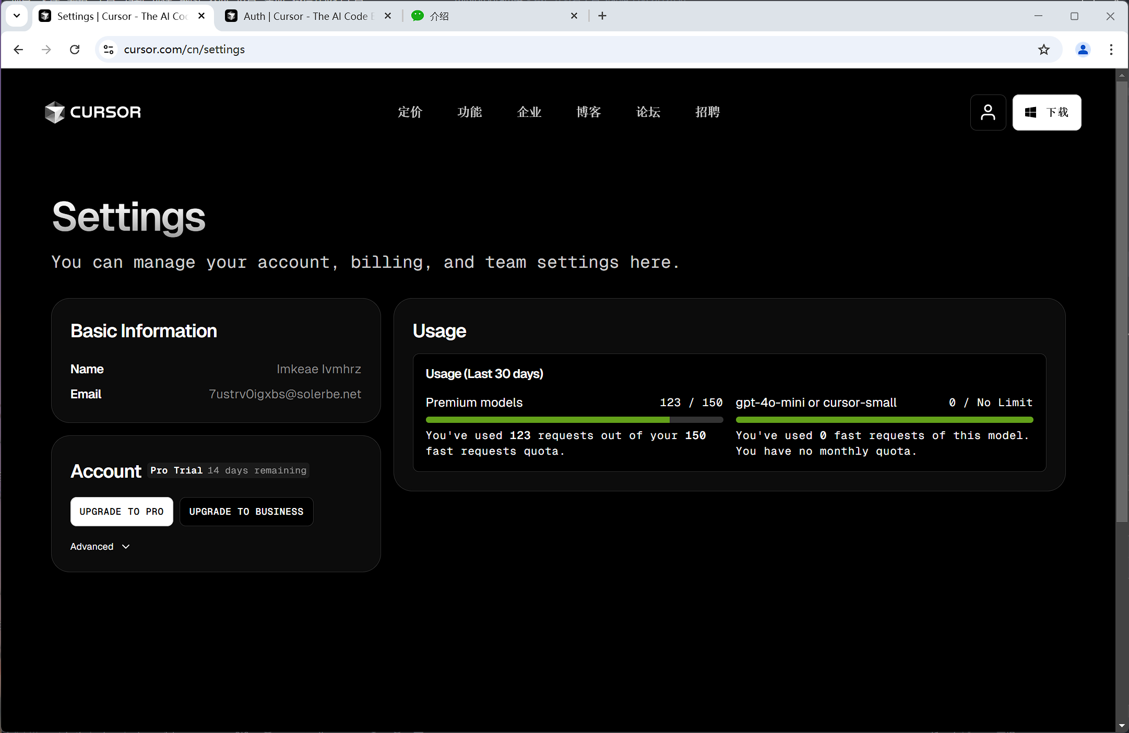The image size is (1129, 733).
Task: Click the Premium models usage progress bar
Action: 574,420
